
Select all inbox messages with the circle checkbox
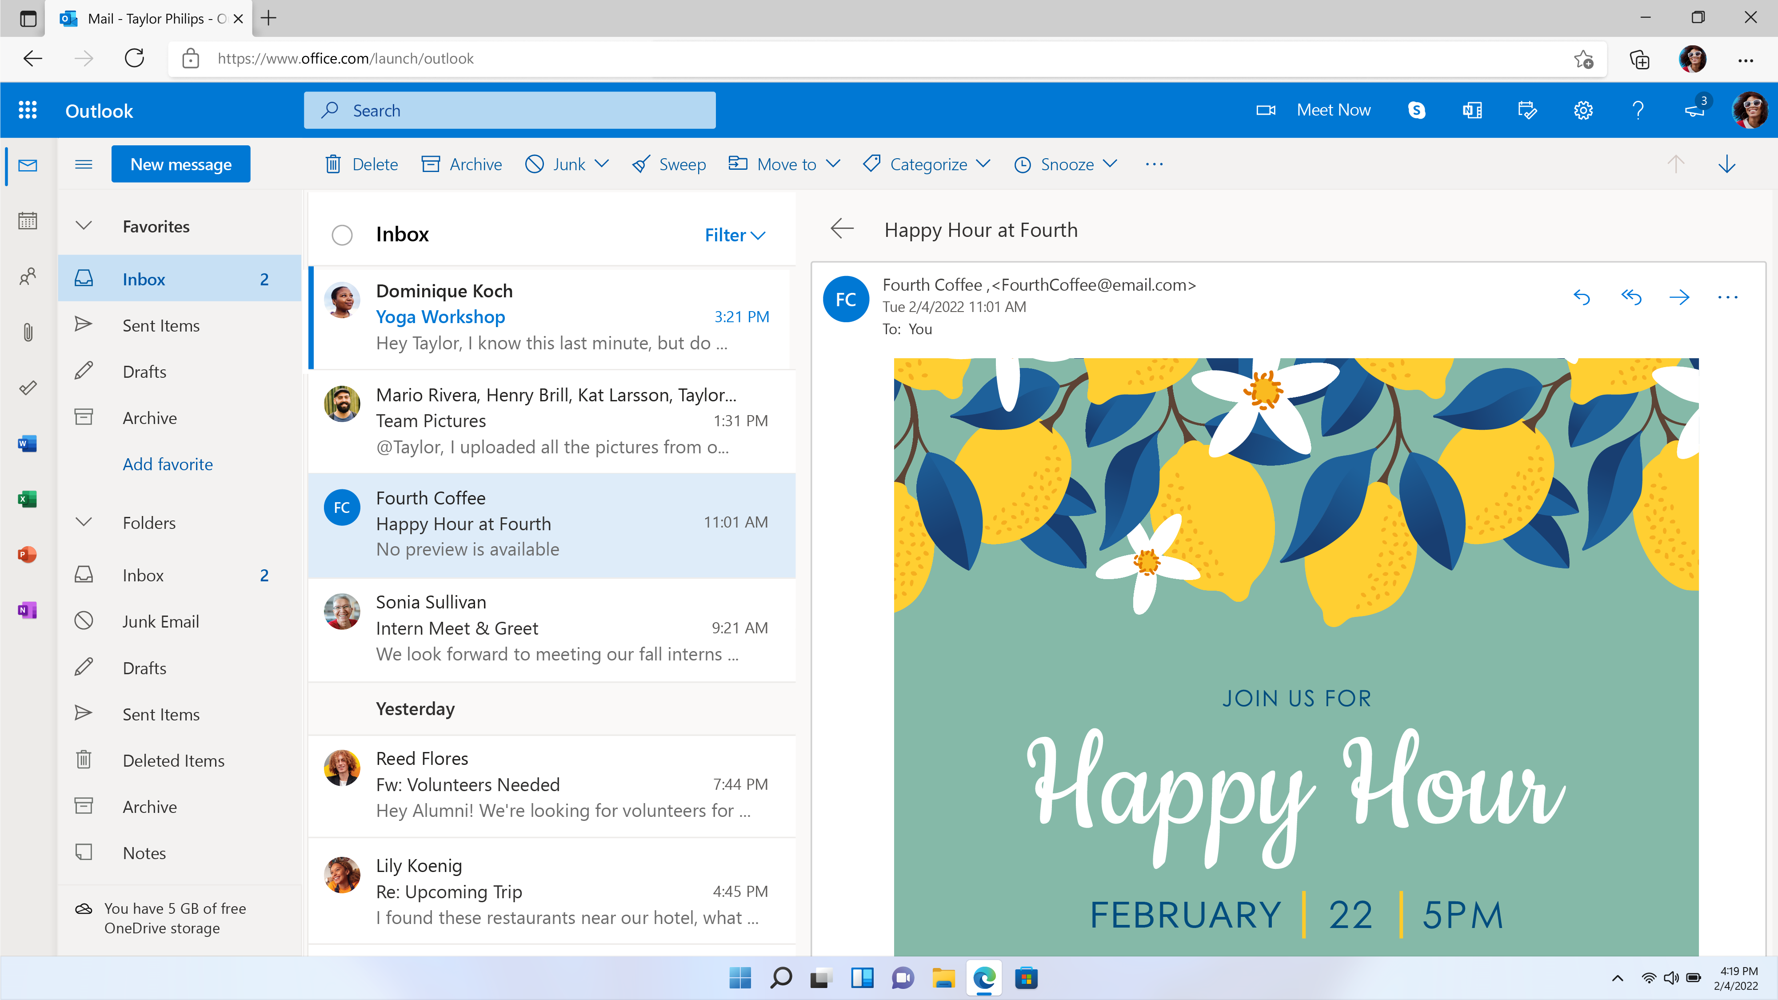pos(342,235)
